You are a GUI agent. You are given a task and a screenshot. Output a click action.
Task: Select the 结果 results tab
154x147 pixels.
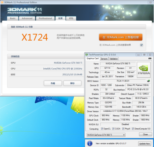pyautogui.click(x=60, y=18)
